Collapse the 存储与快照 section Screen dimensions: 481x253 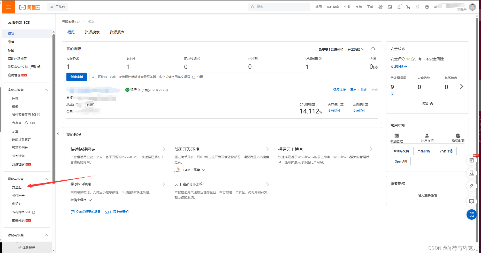(x=46, y=235)
